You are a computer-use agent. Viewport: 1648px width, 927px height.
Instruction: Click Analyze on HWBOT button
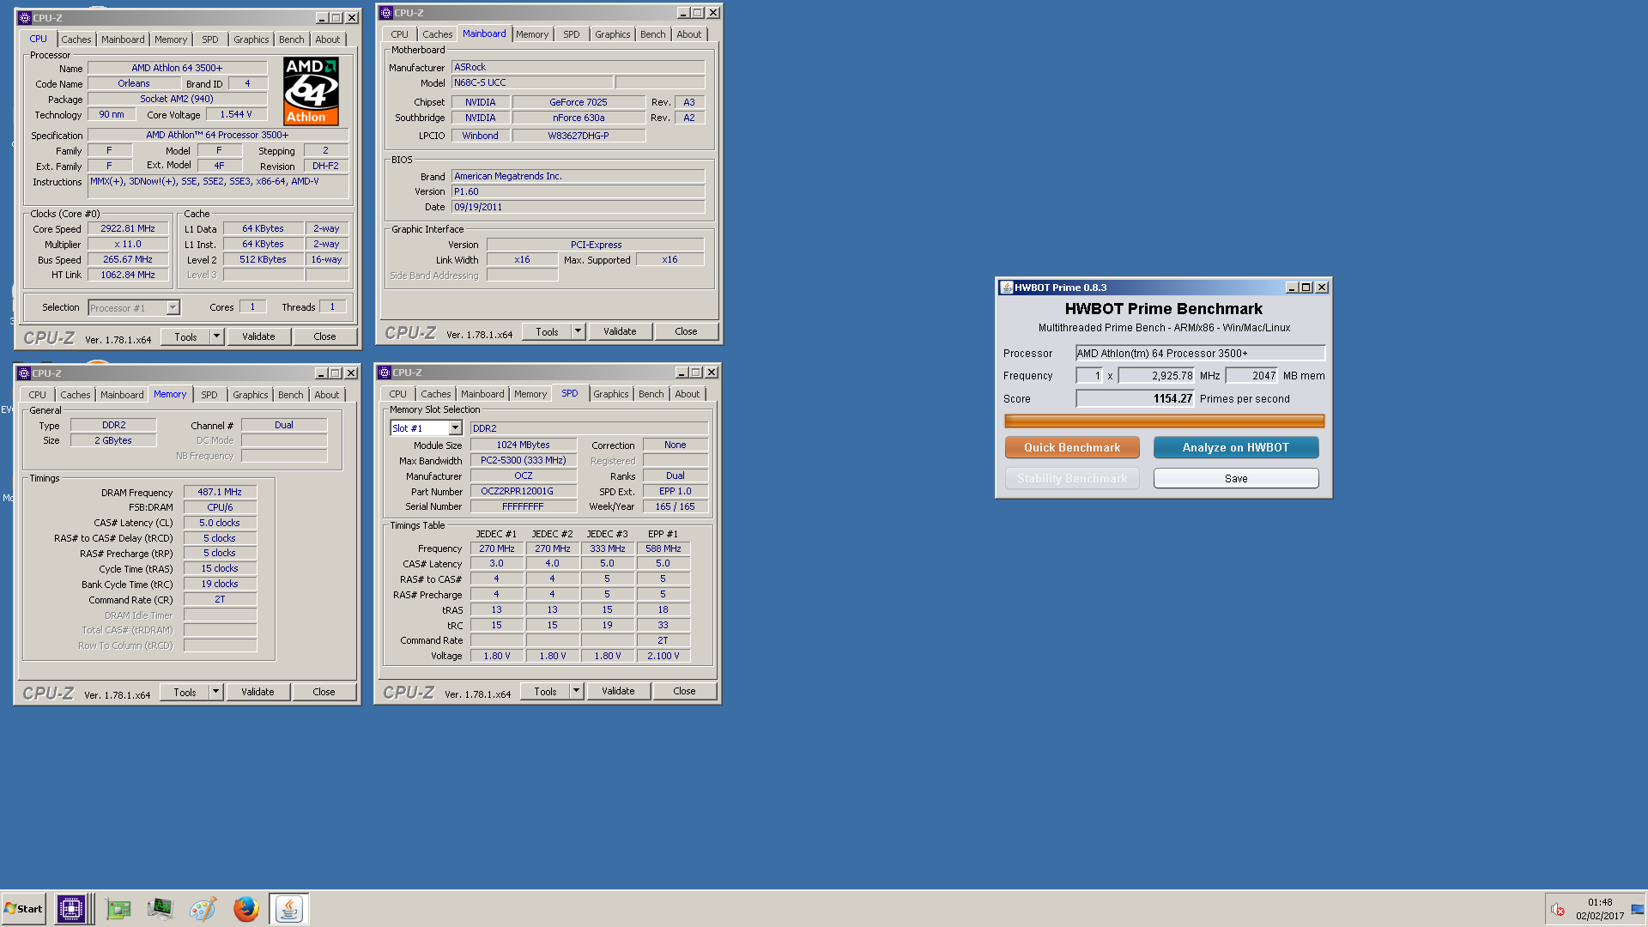tap(1236, 447)
